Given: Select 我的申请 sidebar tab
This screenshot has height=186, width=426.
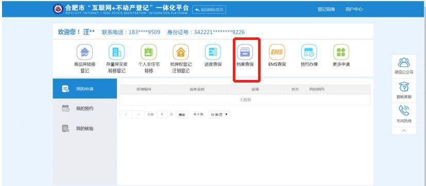Looking at the screenshot, I should (x=85, y=89).
